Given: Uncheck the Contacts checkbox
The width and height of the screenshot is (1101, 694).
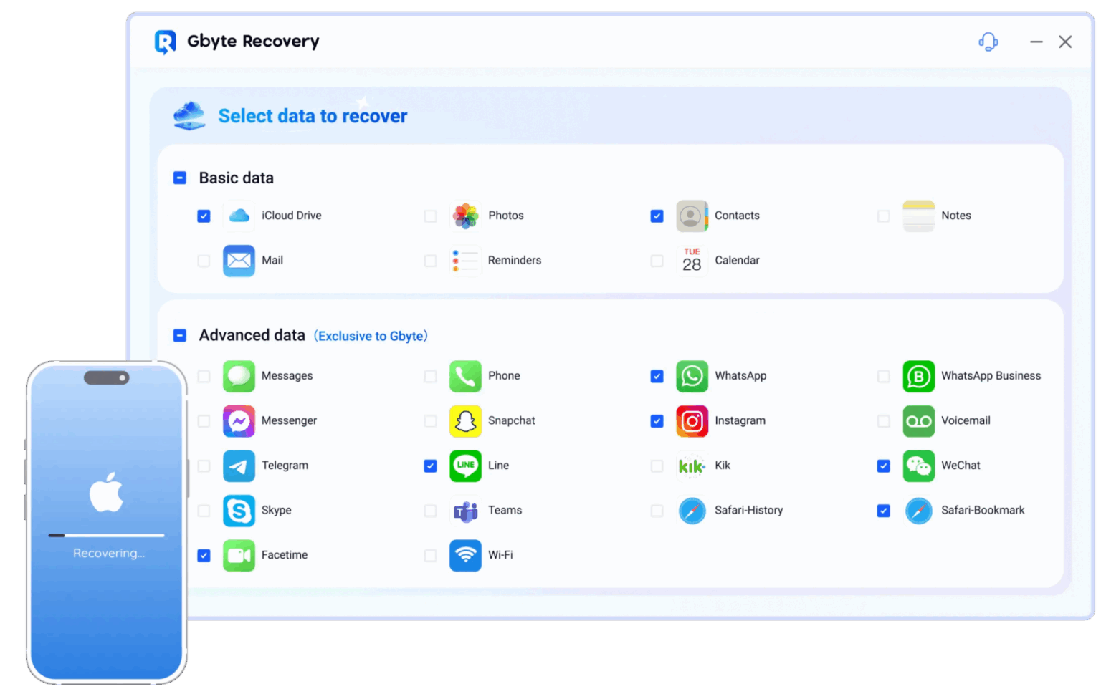Looking at the screenshot, I should [657, 216].
